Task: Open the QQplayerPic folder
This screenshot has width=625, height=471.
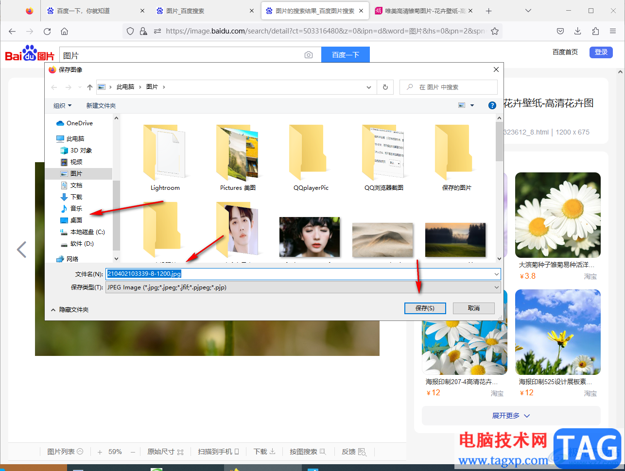Action: (x=311, y=157)
